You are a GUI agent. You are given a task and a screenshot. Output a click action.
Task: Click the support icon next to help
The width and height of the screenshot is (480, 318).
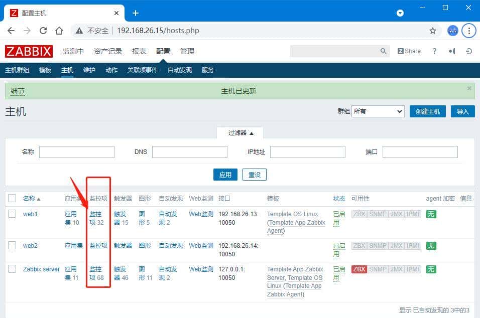(x=451, y=51)
